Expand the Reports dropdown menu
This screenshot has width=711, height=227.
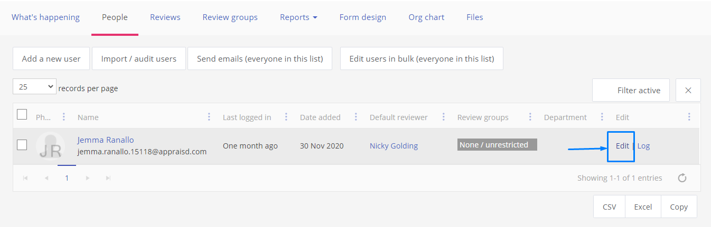pyautogui.click(x=298, y=17)
